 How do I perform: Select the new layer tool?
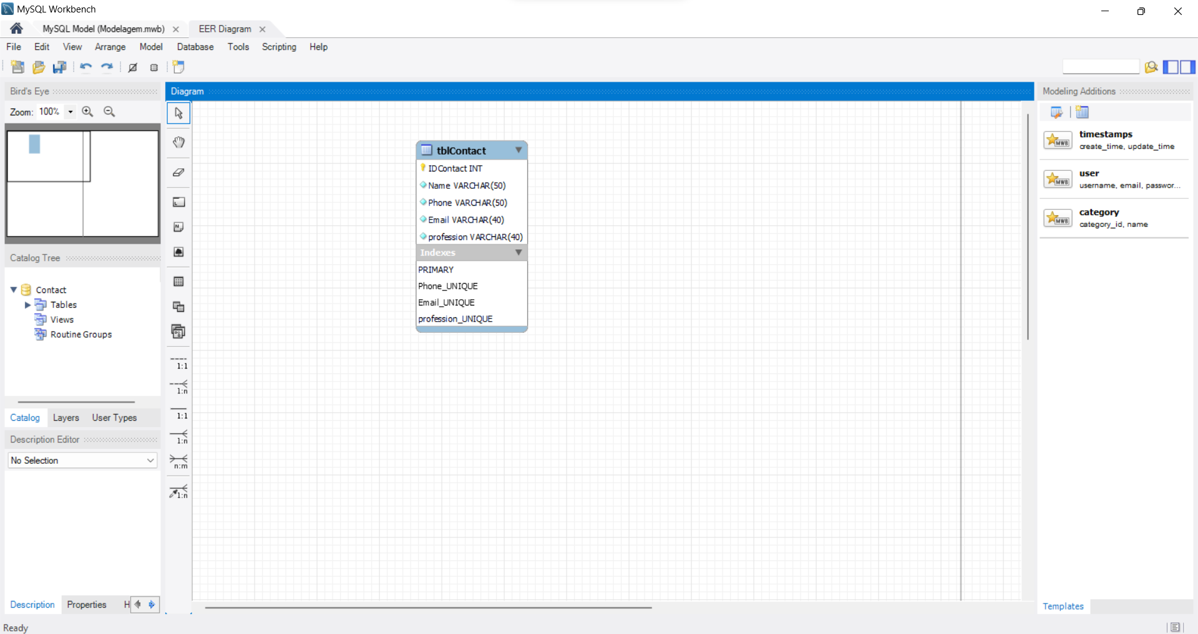coord(178,202)
